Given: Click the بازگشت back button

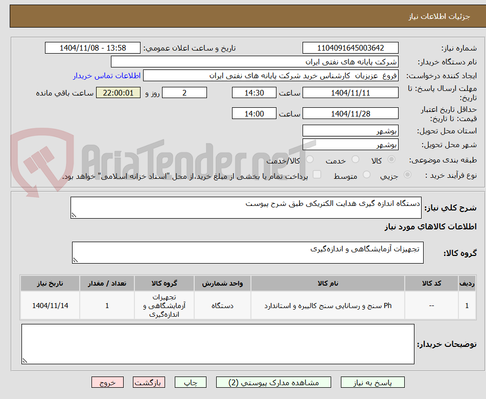Looking at the screenshot, I should [149, 382].
